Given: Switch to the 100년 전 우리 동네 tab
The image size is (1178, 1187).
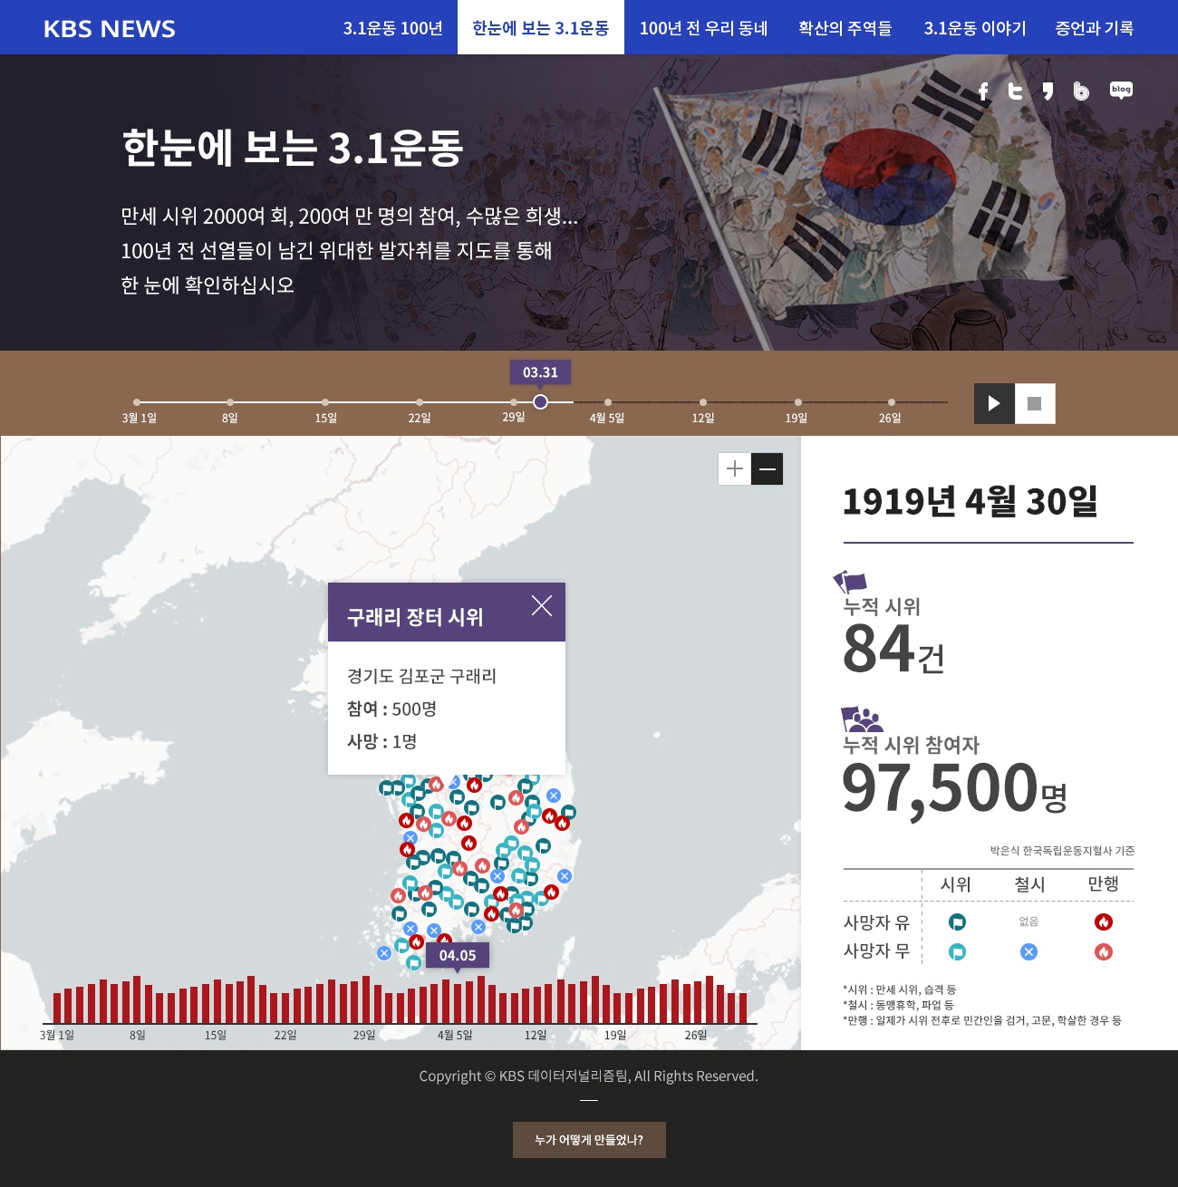Looking at the screenshot, I should tap(704, 28).
